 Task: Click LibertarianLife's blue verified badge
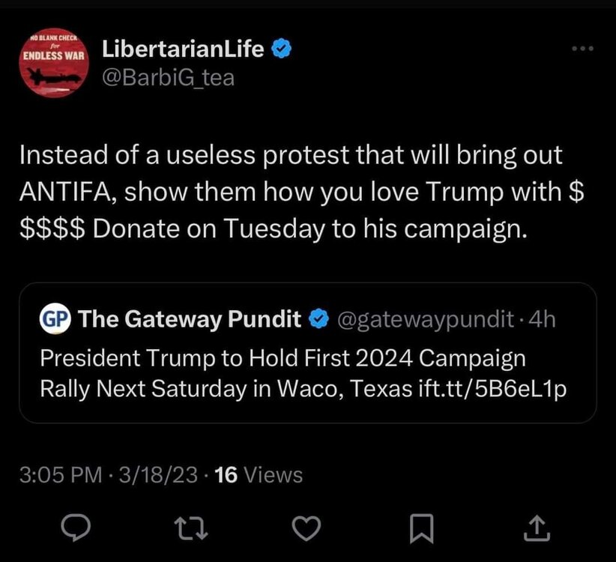[281, 49]
